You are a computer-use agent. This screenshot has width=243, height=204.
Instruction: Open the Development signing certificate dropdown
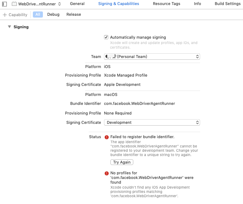[152, 122]
